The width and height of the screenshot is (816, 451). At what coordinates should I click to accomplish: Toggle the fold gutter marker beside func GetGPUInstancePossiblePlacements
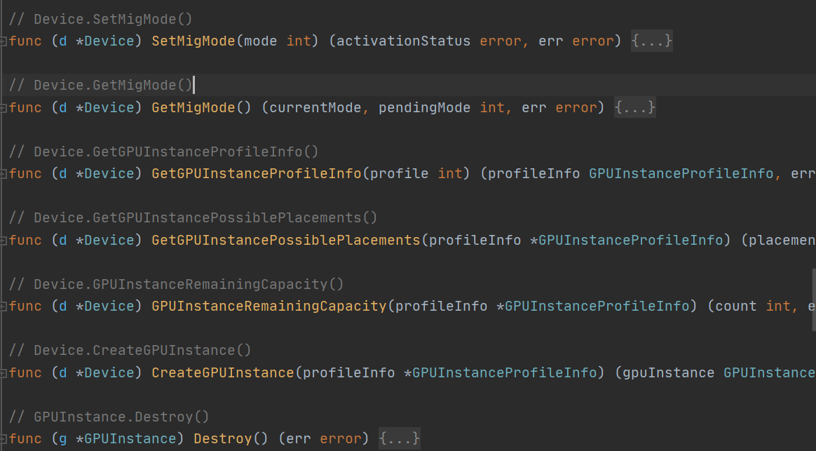tap(3, 241)
